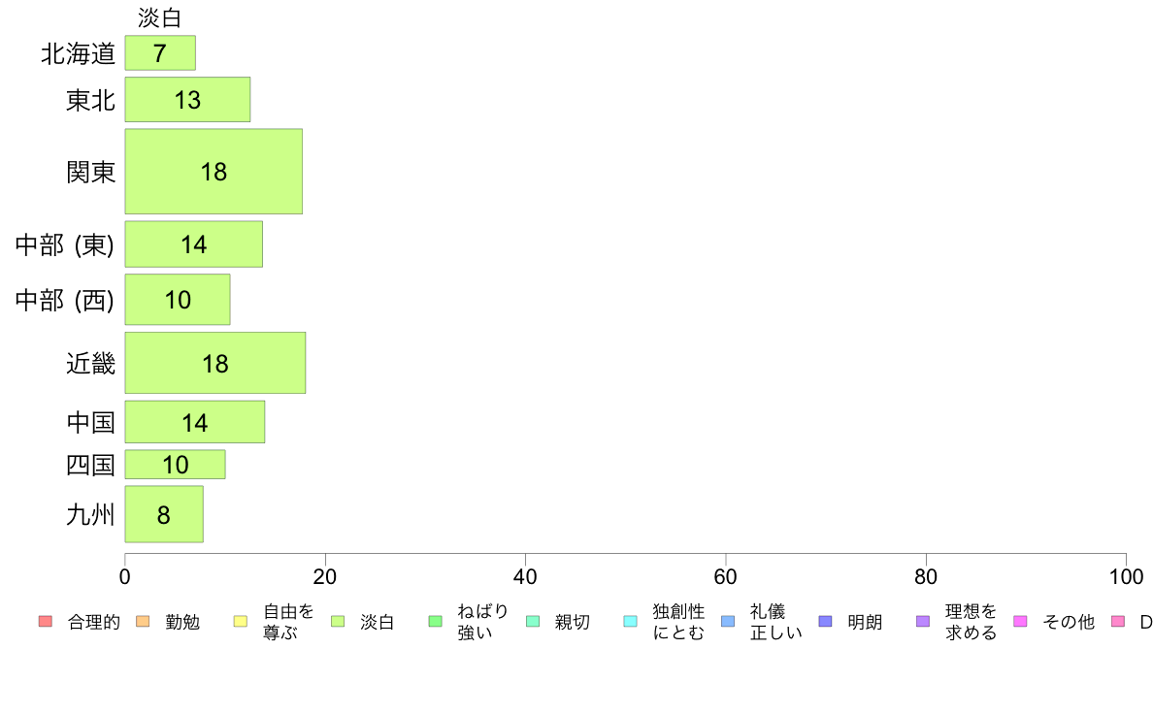Click the 淡白 column header label
1153x714 pixels.
coord(159,17)
